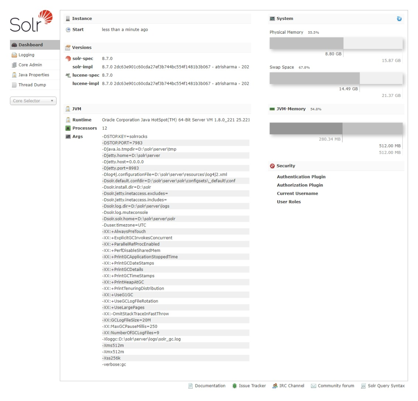Viewport: 418px width, 401px height.
Task: Click the Swap Space usage bar
Action: [x=336, y=78]
